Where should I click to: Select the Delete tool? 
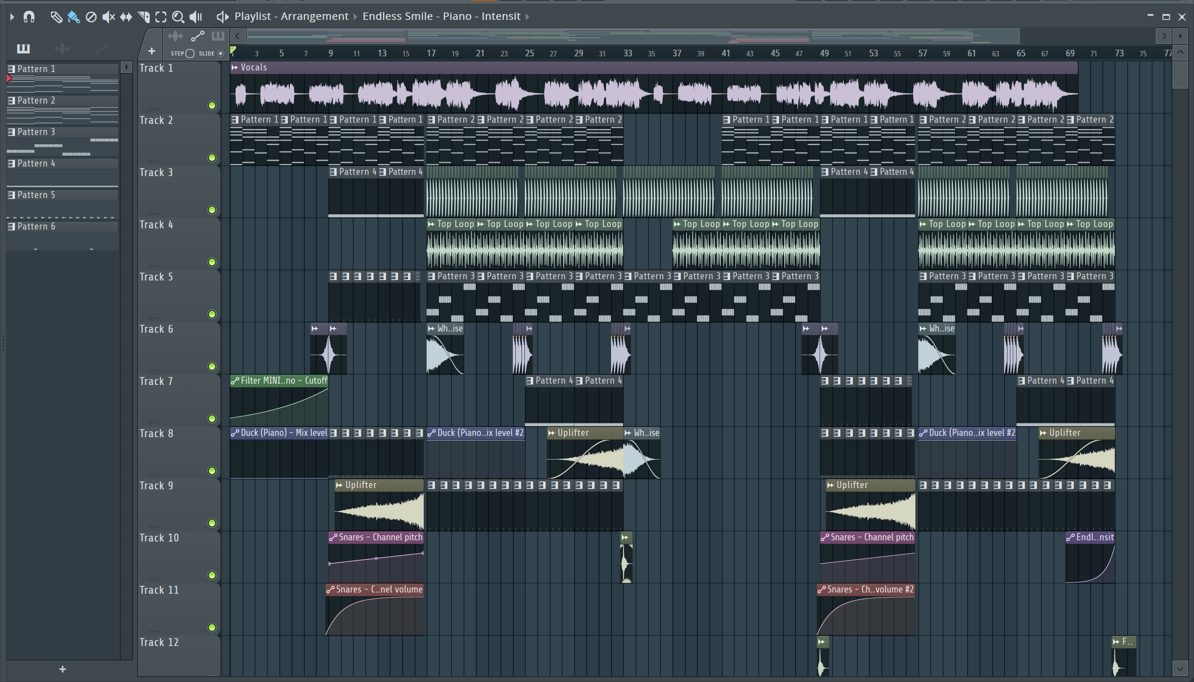(91, 17)
